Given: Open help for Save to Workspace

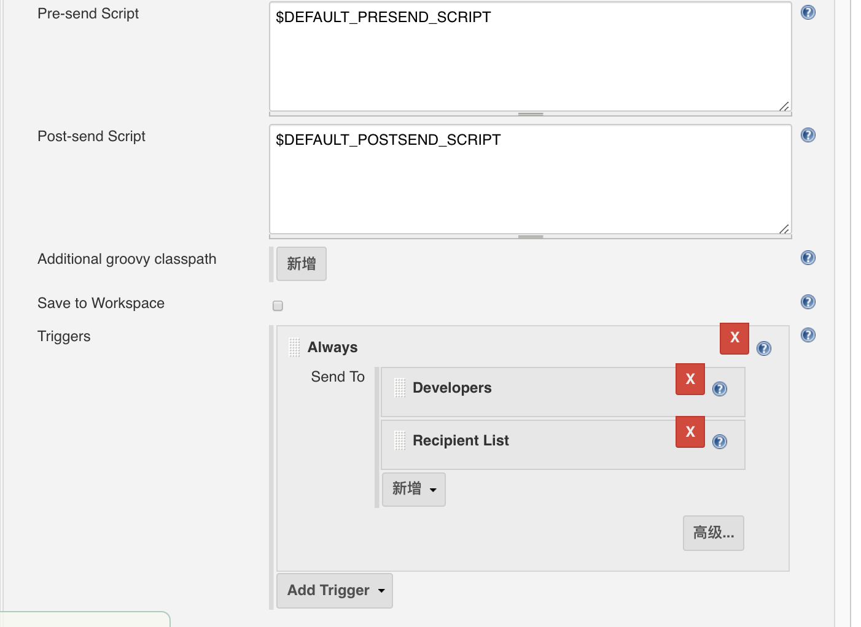Looking at the screenshot, I should pyautogui.click(x=808, y=302).
